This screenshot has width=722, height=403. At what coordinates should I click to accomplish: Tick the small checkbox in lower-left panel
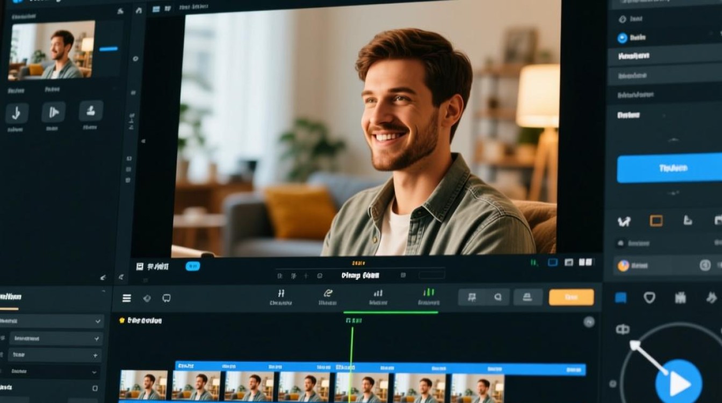[x=95, y=388]
